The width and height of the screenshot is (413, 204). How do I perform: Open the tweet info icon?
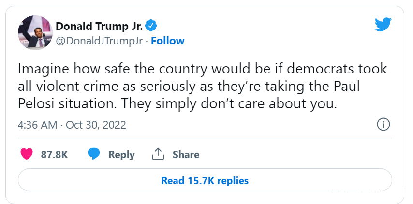coord(383,124)
